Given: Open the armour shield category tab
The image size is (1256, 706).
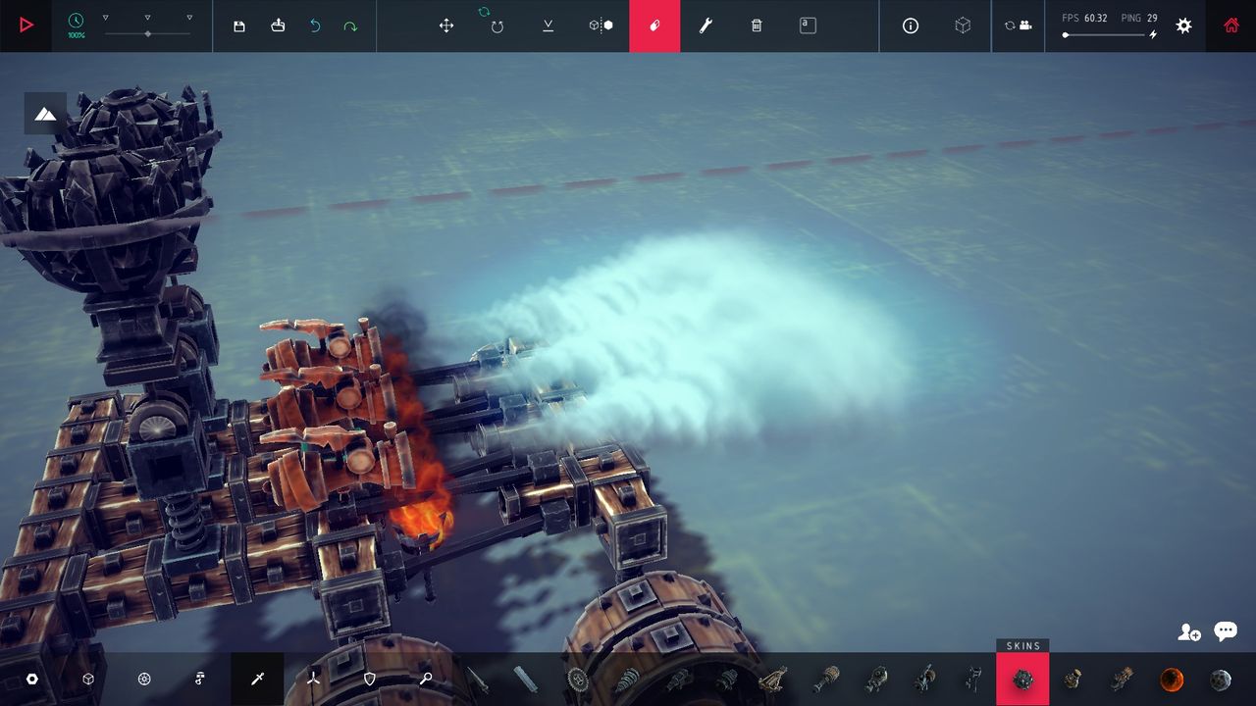Looking at the screenshot, I should click(x=370, y=679).
